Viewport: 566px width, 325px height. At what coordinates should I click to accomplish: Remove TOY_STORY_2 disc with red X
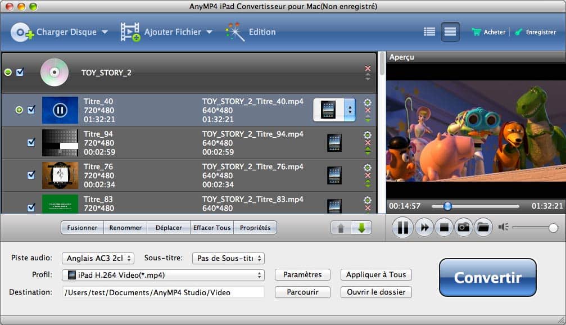[x=368, y=68]
